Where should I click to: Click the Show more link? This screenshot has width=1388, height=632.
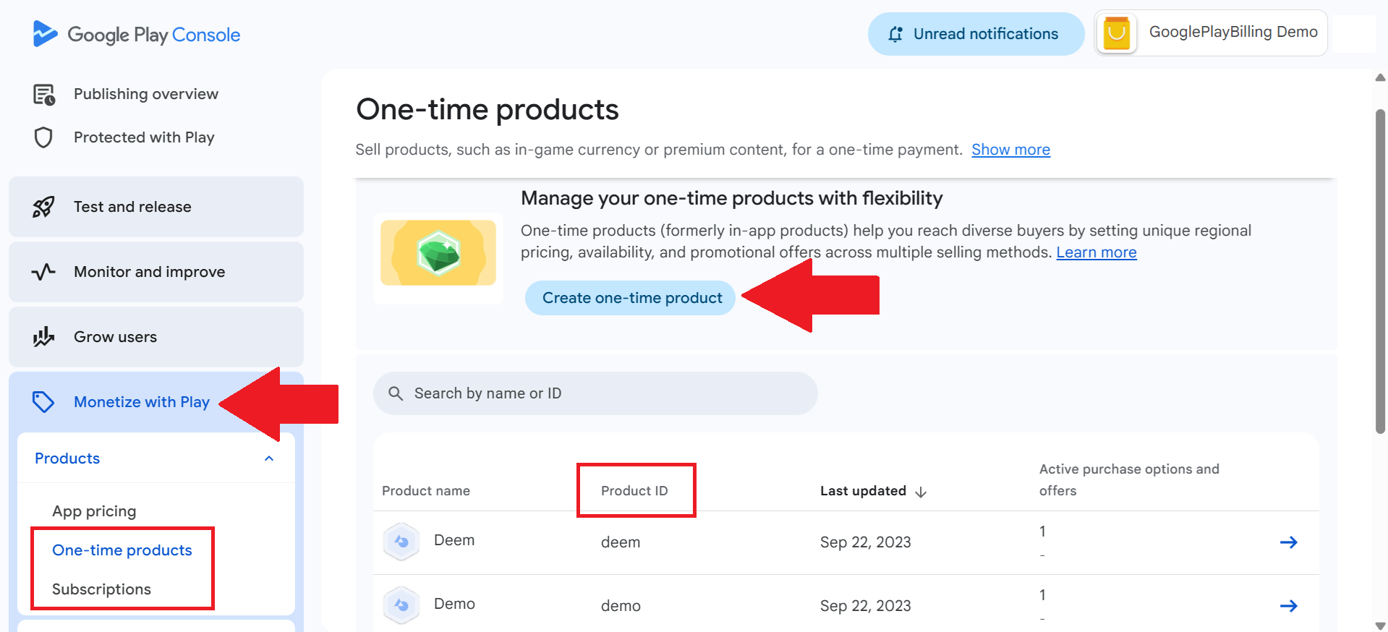tap(1010, 150)
